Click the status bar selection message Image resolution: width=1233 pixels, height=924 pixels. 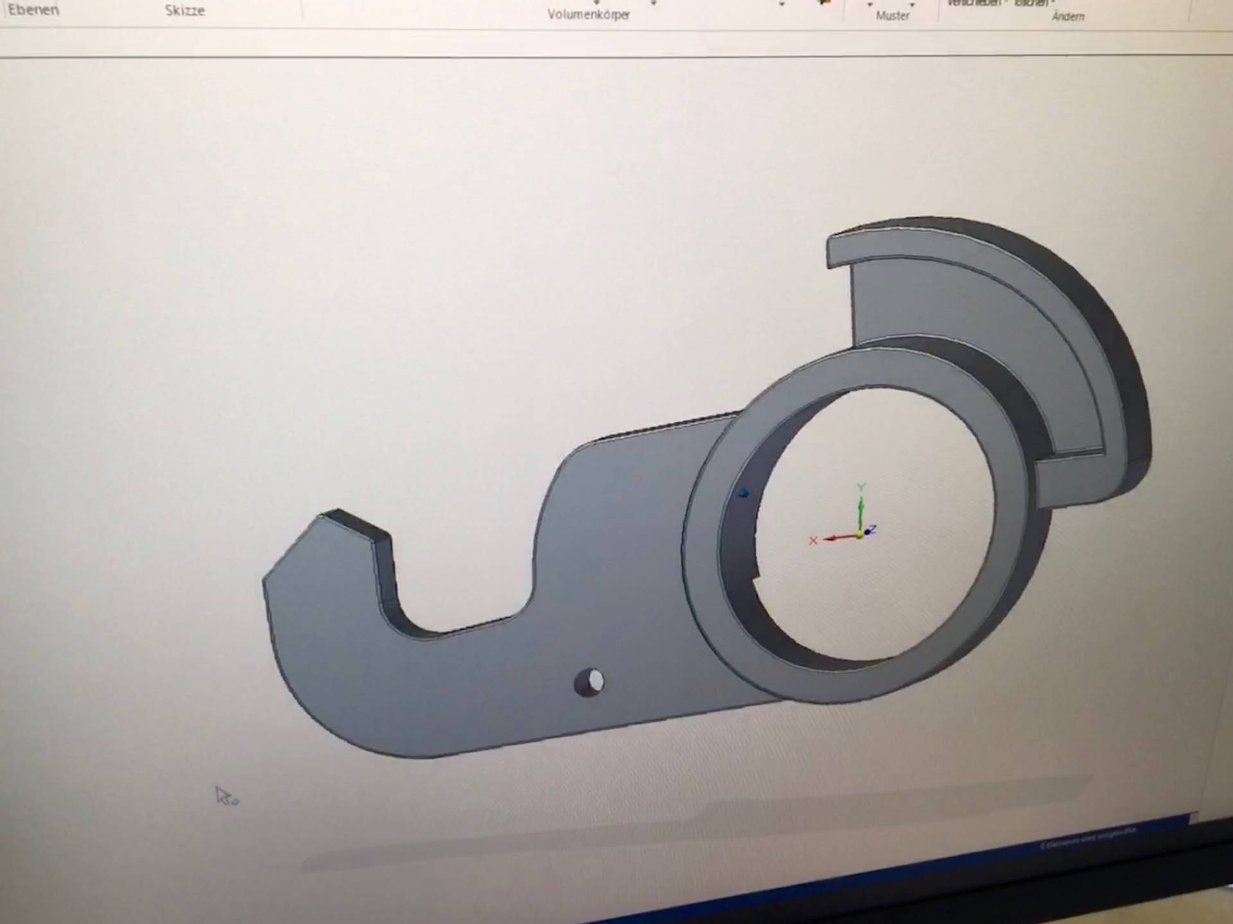[x=1089, y=839]
